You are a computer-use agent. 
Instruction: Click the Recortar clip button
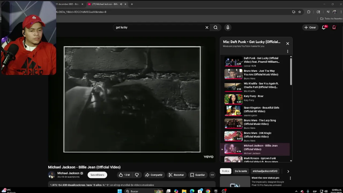tap(176, 175)
